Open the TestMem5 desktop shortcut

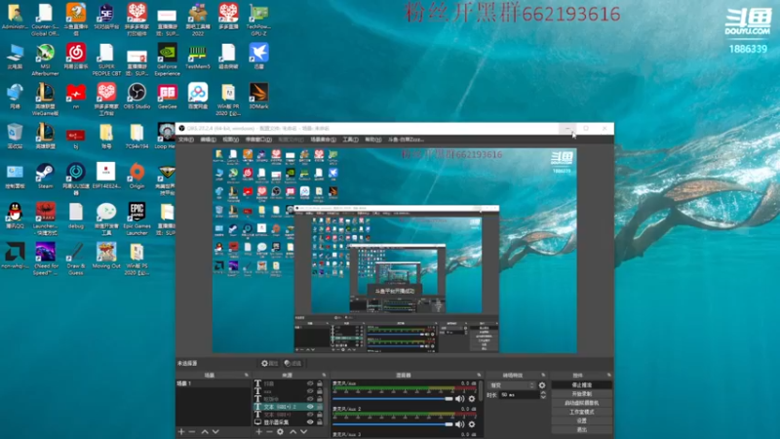pyautogui.click(x=198, y=57)
